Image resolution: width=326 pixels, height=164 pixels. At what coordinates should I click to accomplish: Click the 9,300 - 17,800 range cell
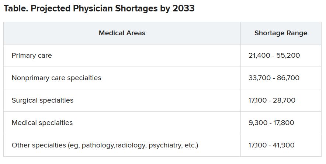click(x=271, y=123)
